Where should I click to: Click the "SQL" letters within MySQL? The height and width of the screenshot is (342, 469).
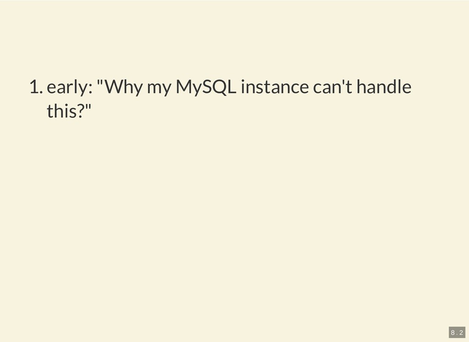tap(219, 87)
